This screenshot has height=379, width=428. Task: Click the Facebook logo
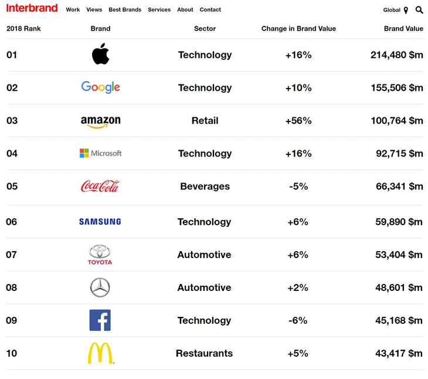(x=100, y=320)
